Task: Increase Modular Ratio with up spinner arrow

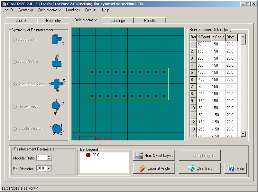Action: (49, 156)
